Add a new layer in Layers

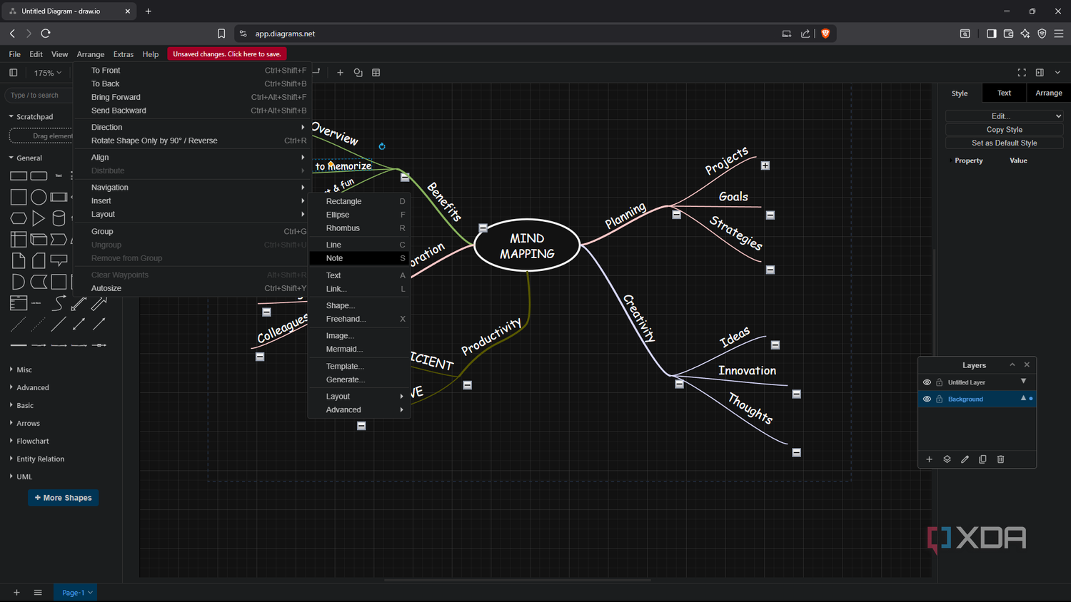pos(929,459)
